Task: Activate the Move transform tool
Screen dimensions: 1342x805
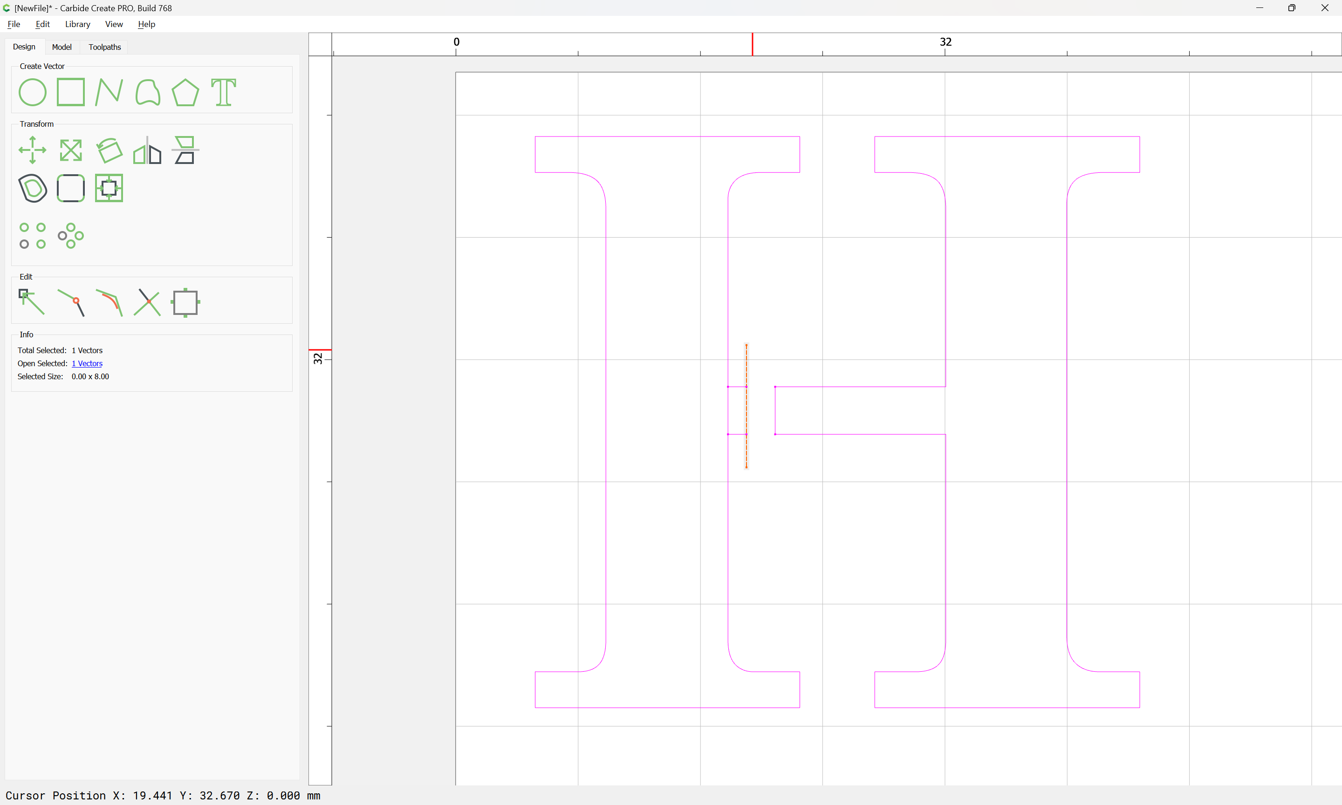Action: tap(33, 150)
